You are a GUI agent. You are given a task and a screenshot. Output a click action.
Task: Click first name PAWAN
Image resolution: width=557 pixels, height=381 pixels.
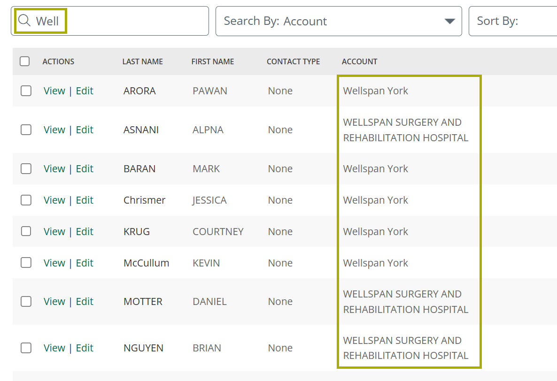click(210, 91)
